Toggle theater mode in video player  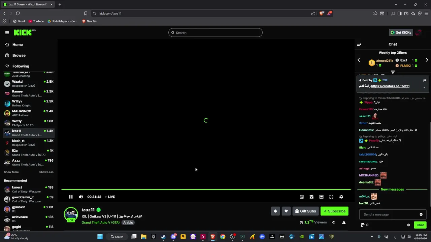(x=321, y=197)
